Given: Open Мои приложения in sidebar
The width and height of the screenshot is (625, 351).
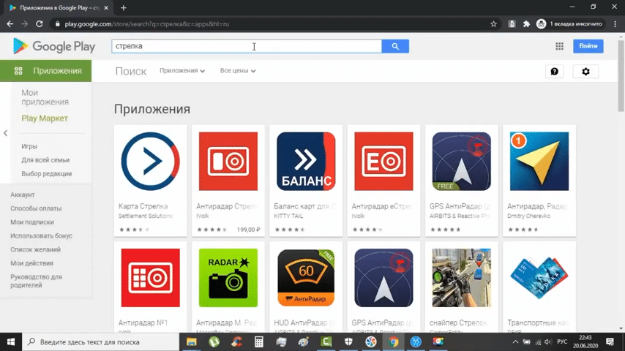Looking at the screenshot, I should click(45, 97).
